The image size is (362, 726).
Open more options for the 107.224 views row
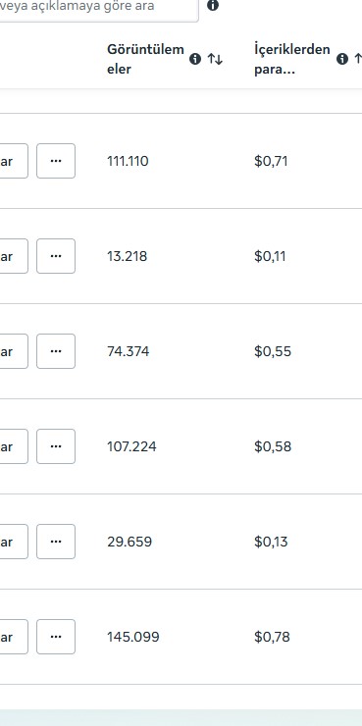pyautogui.click(x=56, y=446)
